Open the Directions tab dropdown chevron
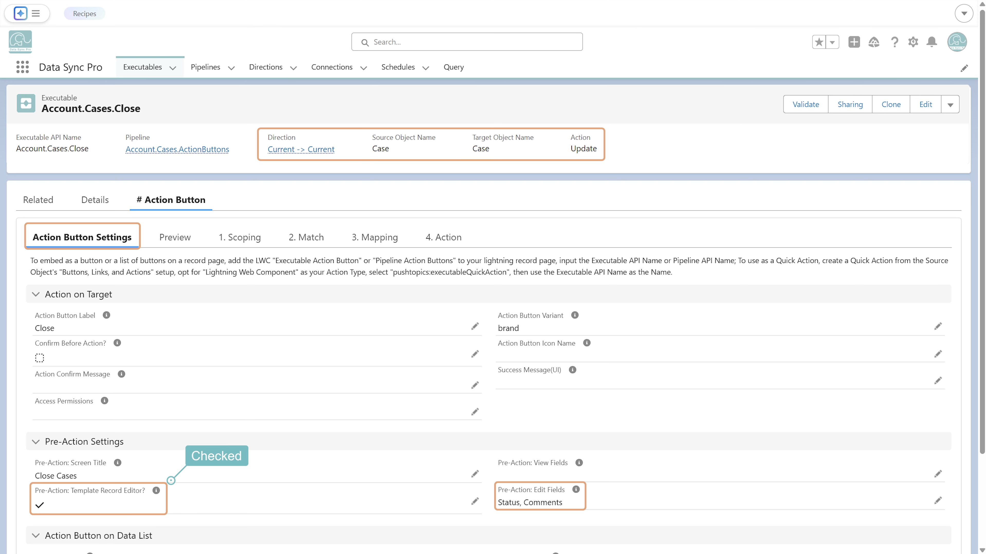The width and height of the screenshot is (986, 554). point(293,68)
